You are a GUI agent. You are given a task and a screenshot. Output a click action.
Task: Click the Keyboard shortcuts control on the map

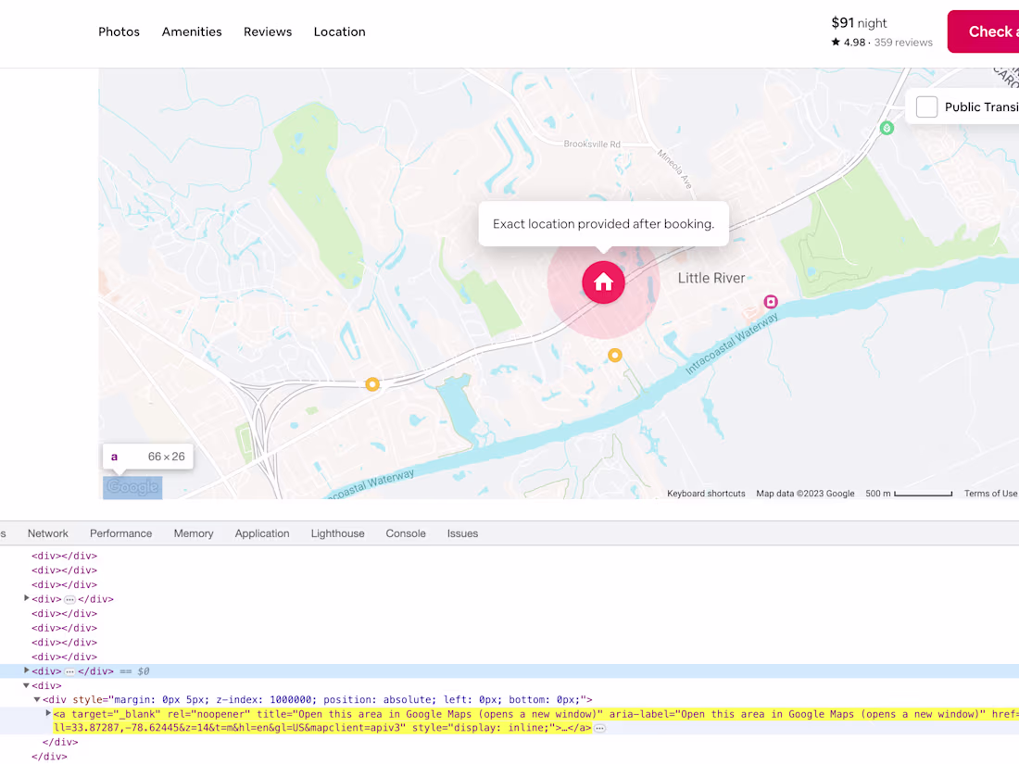706,494
